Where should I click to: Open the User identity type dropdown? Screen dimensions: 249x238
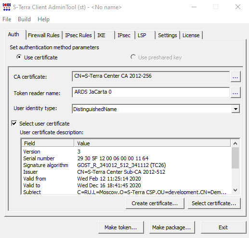[x=236, y=109]
